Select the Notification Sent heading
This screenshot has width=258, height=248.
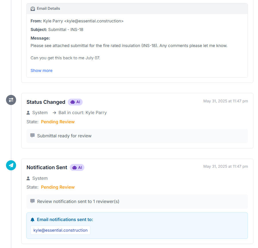pyautogui.click(x=47, y=167)
